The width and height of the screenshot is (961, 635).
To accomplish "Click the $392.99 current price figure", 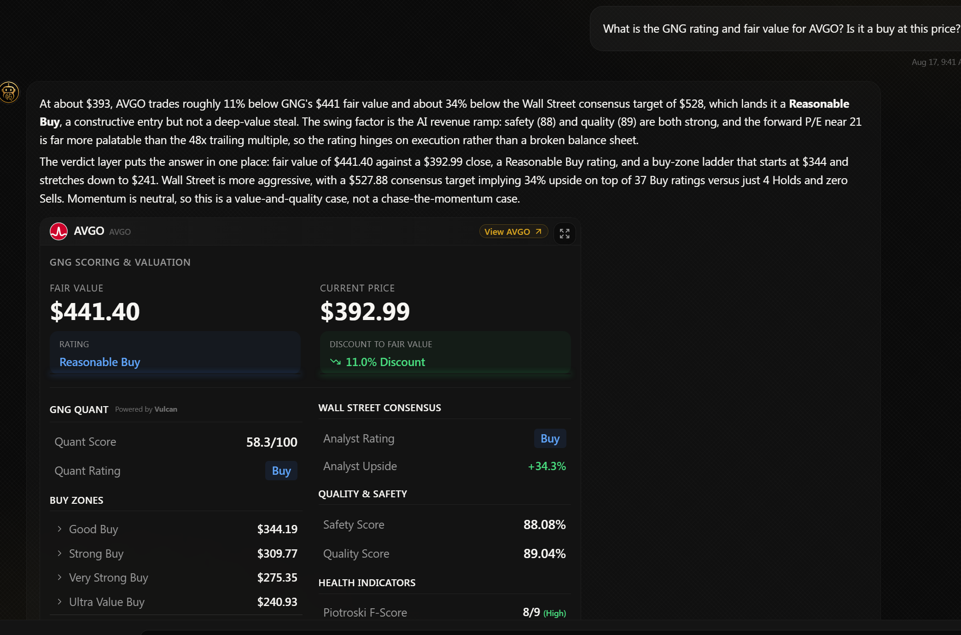I will pyautogui.click(x=365, y=311).
